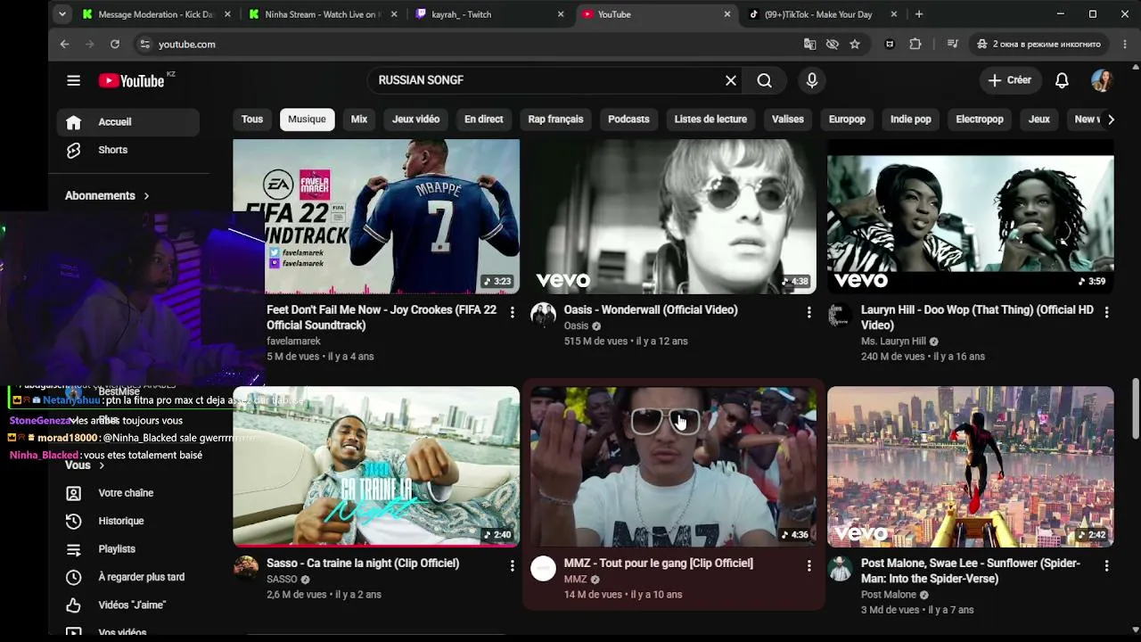Open a new browser tab
This screenshot has width=1141, height=642.
point(919,14)
